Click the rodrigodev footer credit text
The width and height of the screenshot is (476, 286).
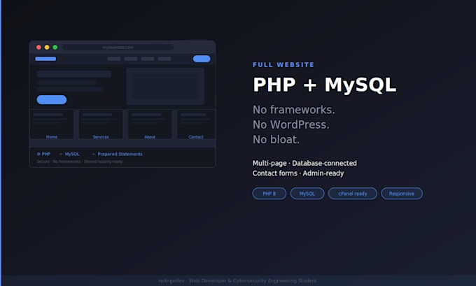pyautogui.click(x=237, y=281)
